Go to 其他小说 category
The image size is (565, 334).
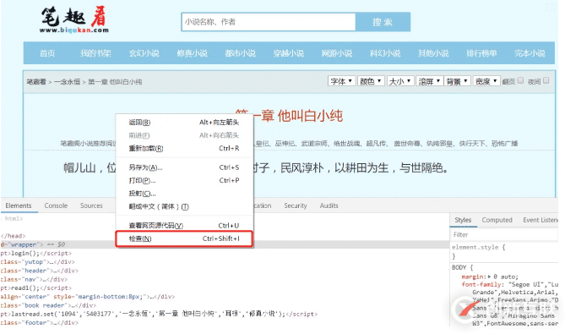click(433, 53)
